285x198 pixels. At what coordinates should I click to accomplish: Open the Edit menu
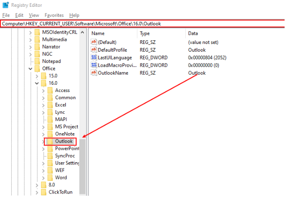click(19, 15)
